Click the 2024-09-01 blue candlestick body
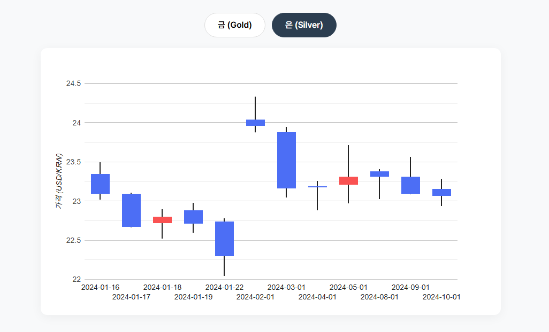Screen dimensions: 549x332 click(410, 185)
